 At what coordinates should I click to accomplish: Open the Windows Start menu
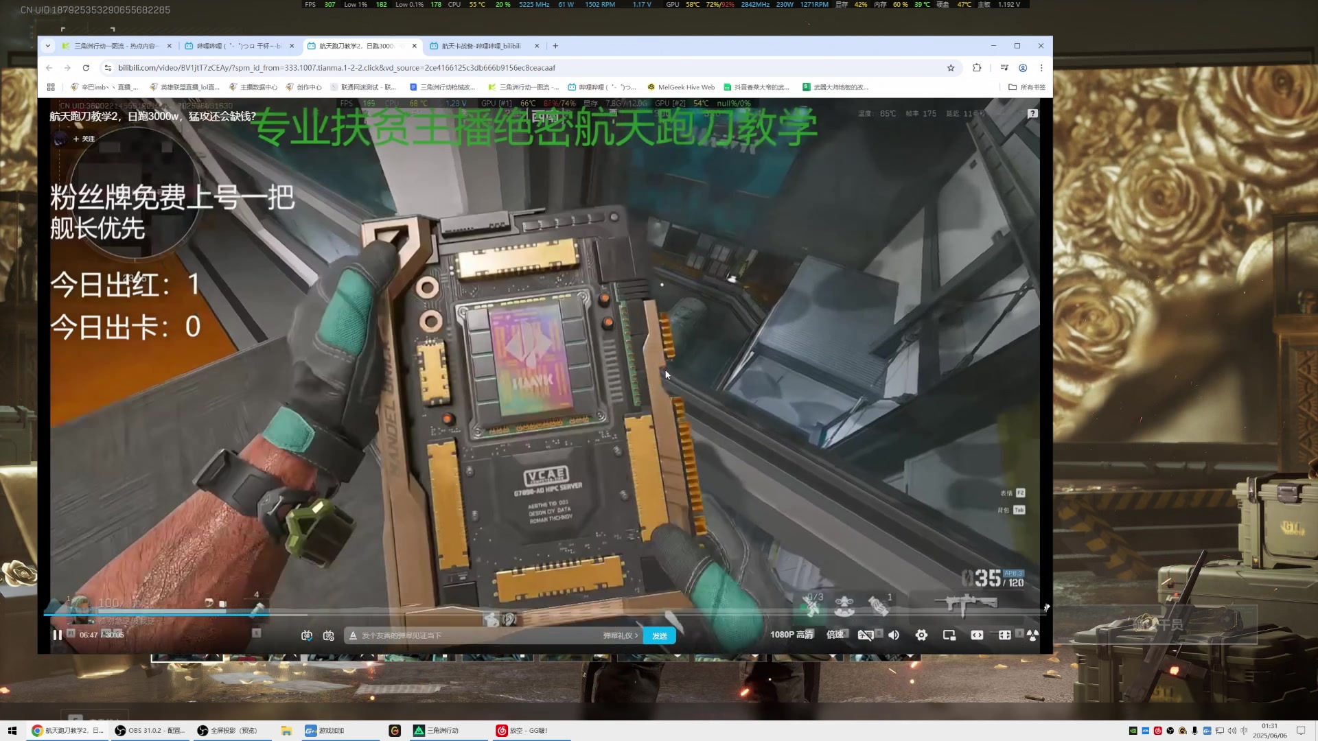[x=12, y=731]
